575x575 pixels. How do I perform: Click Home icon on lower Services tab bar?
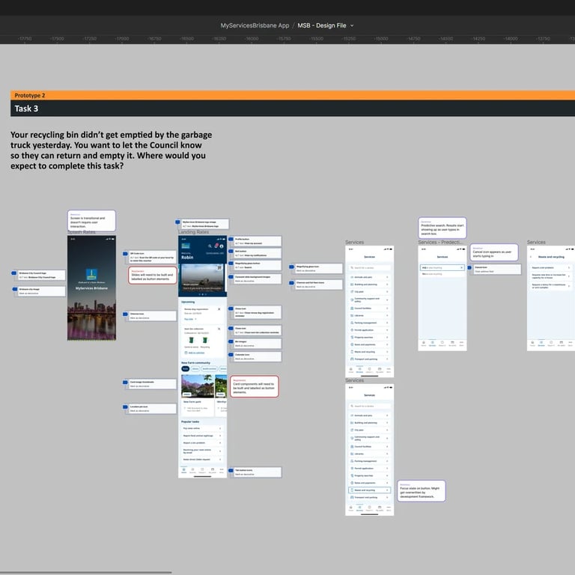click(351, 508)
